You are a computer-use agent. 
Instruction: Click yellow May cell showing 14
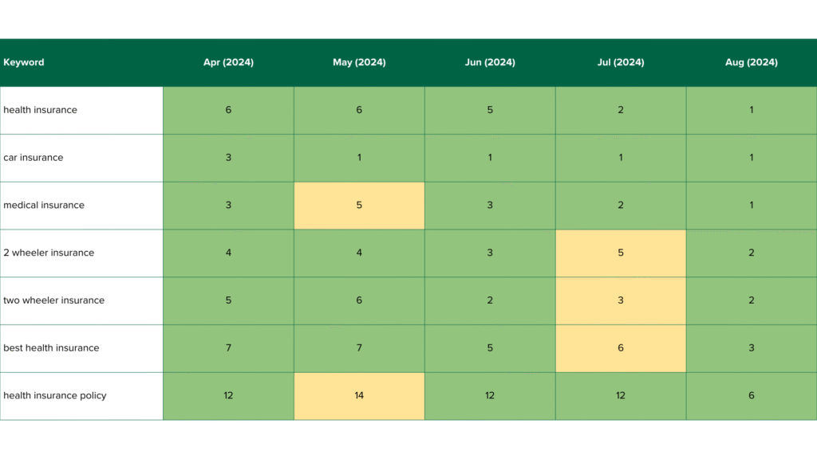click(359, 396)
